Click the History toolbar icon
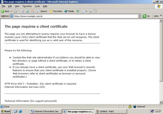This screenshot has width=163, height=114. [x=78, y=11]
